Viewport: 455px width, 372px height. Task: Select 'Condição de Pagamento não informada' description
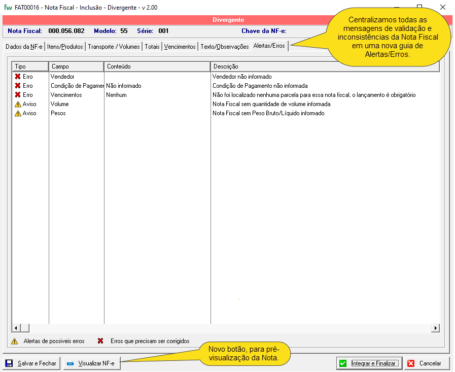[260, 86]
